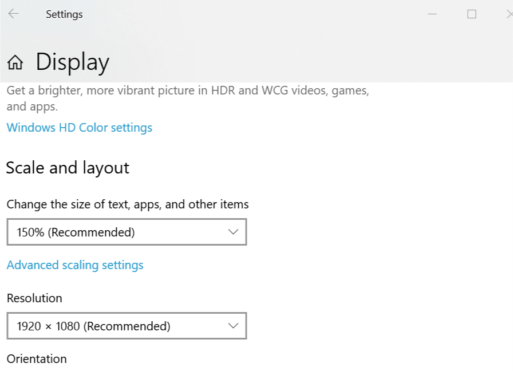Click the back arrow in title bar

pos(14,14)
